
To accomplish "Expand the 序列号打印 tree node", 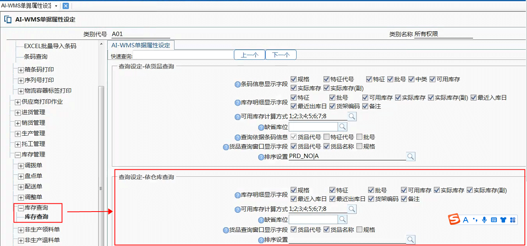I will 21,80.
